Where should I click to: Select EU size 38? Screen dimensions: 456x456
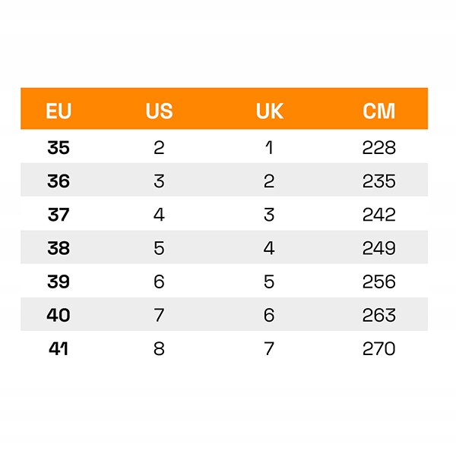[59, 248]
